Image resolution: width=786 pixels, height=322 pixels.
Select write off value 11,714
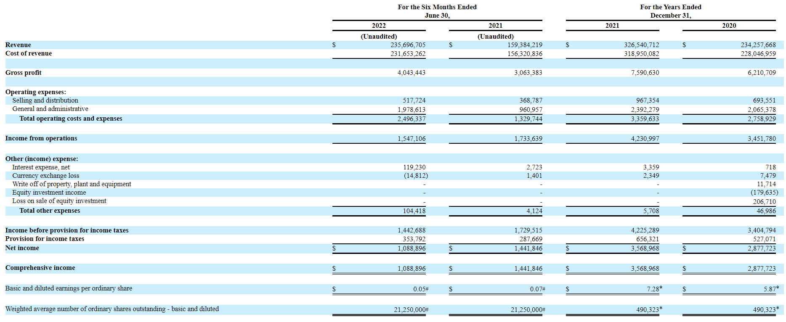(766, 184)
